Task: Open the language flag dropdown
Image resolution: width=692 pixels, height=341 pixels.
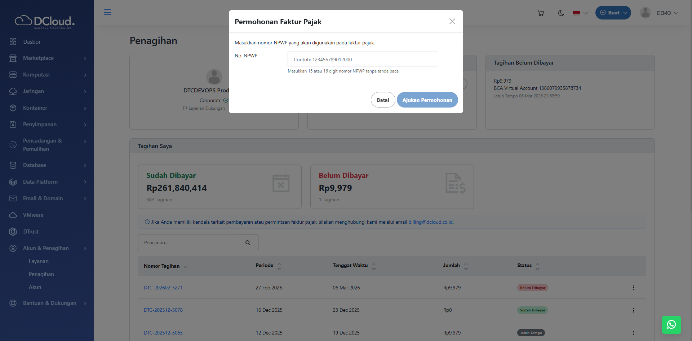Action: (x=580, y=13)
